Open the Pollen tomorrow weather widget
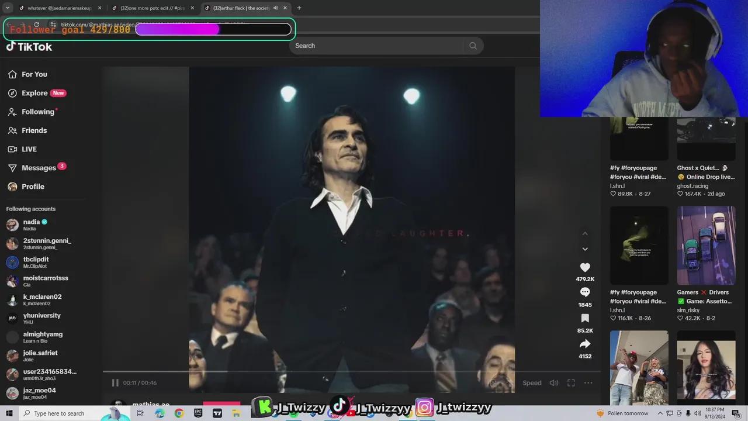Screen dimensions: 748x421 click(x=622, y=413)
